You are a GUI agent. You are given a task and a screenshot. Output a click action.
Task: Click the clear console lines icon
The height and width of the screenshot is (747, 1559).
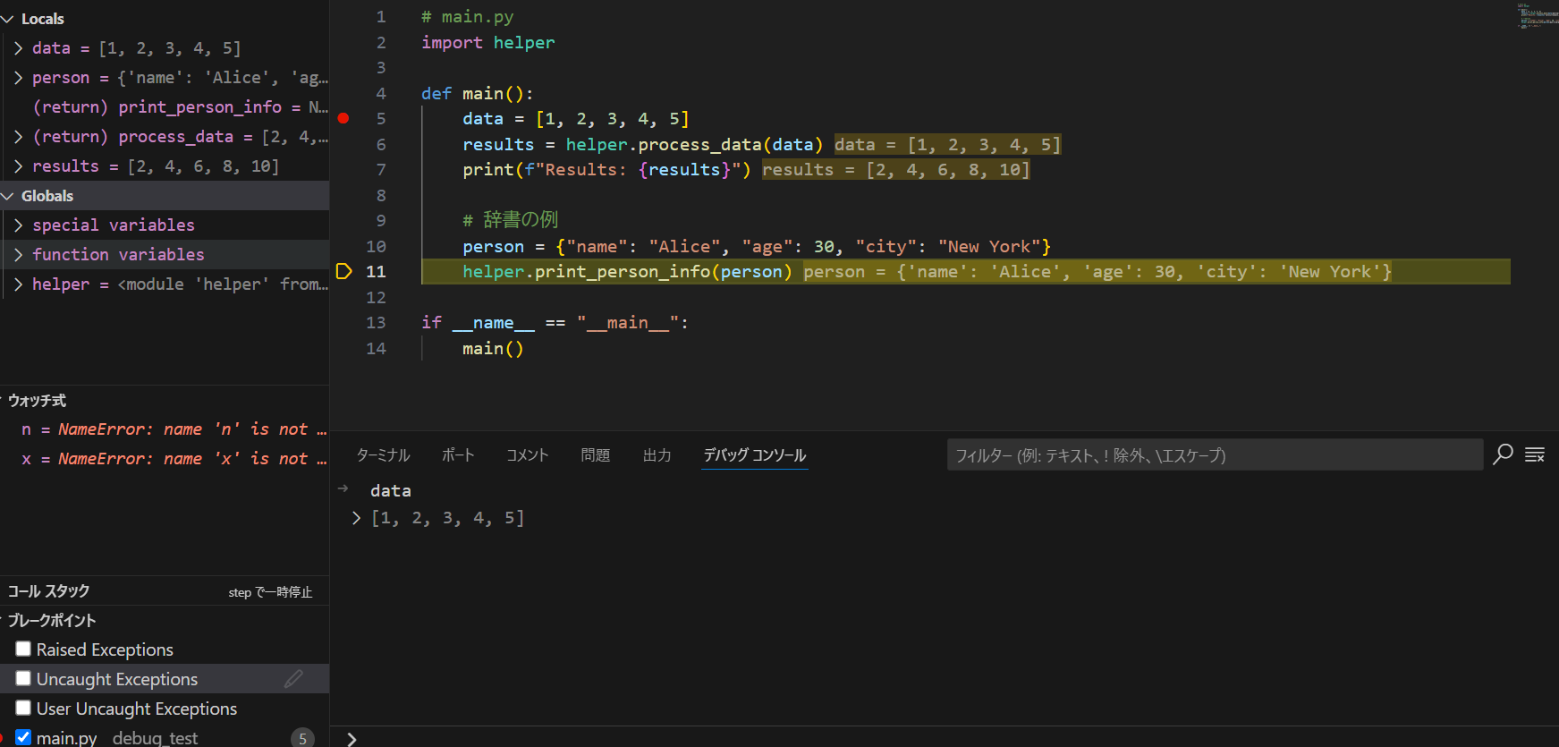(x=1535, y=454)
